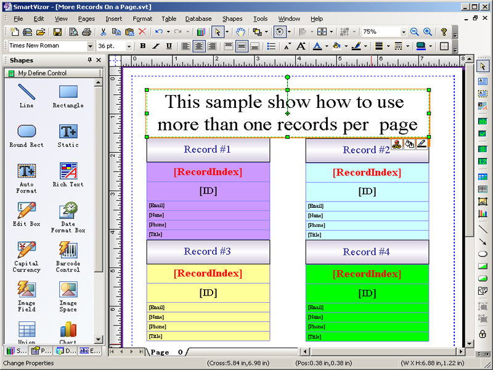This screenshot has height=370, width=493.
Task: Open Print Preview from toolbar
Action: tap(73, 32)
